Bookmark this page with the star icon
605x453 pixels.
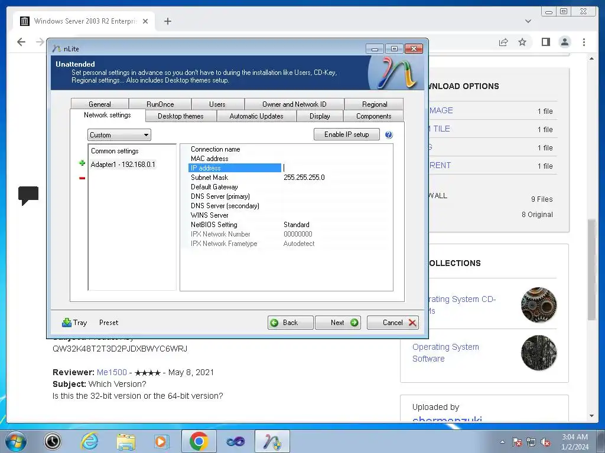(x=522, y=42)
